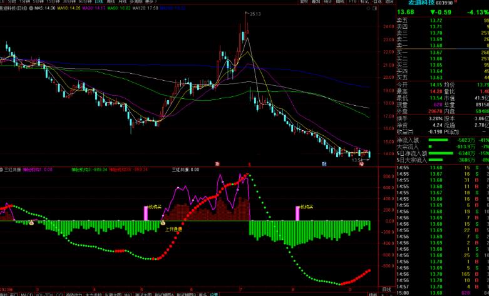The width and height of the screenshot is (489, 296).
Task: Click the 买一 13.67 order row
Action: 443,53
